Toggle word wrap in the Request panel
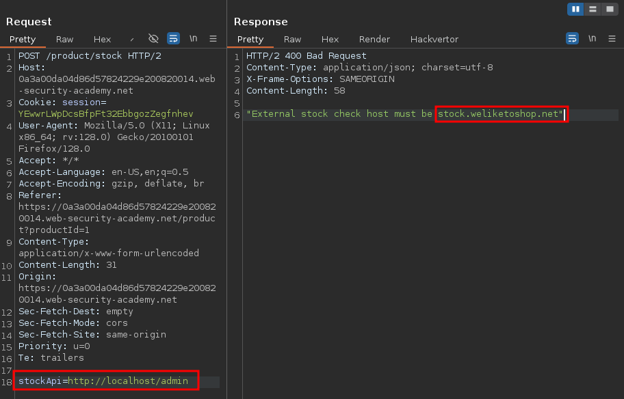 click(x=174, y=39)
